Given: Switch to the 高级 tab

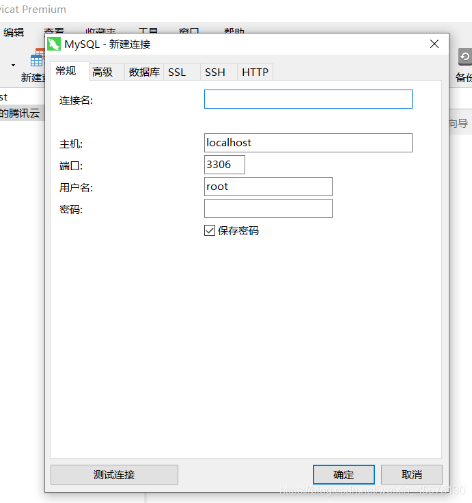Looking at the screenshot, I should [x=107, y=72].
